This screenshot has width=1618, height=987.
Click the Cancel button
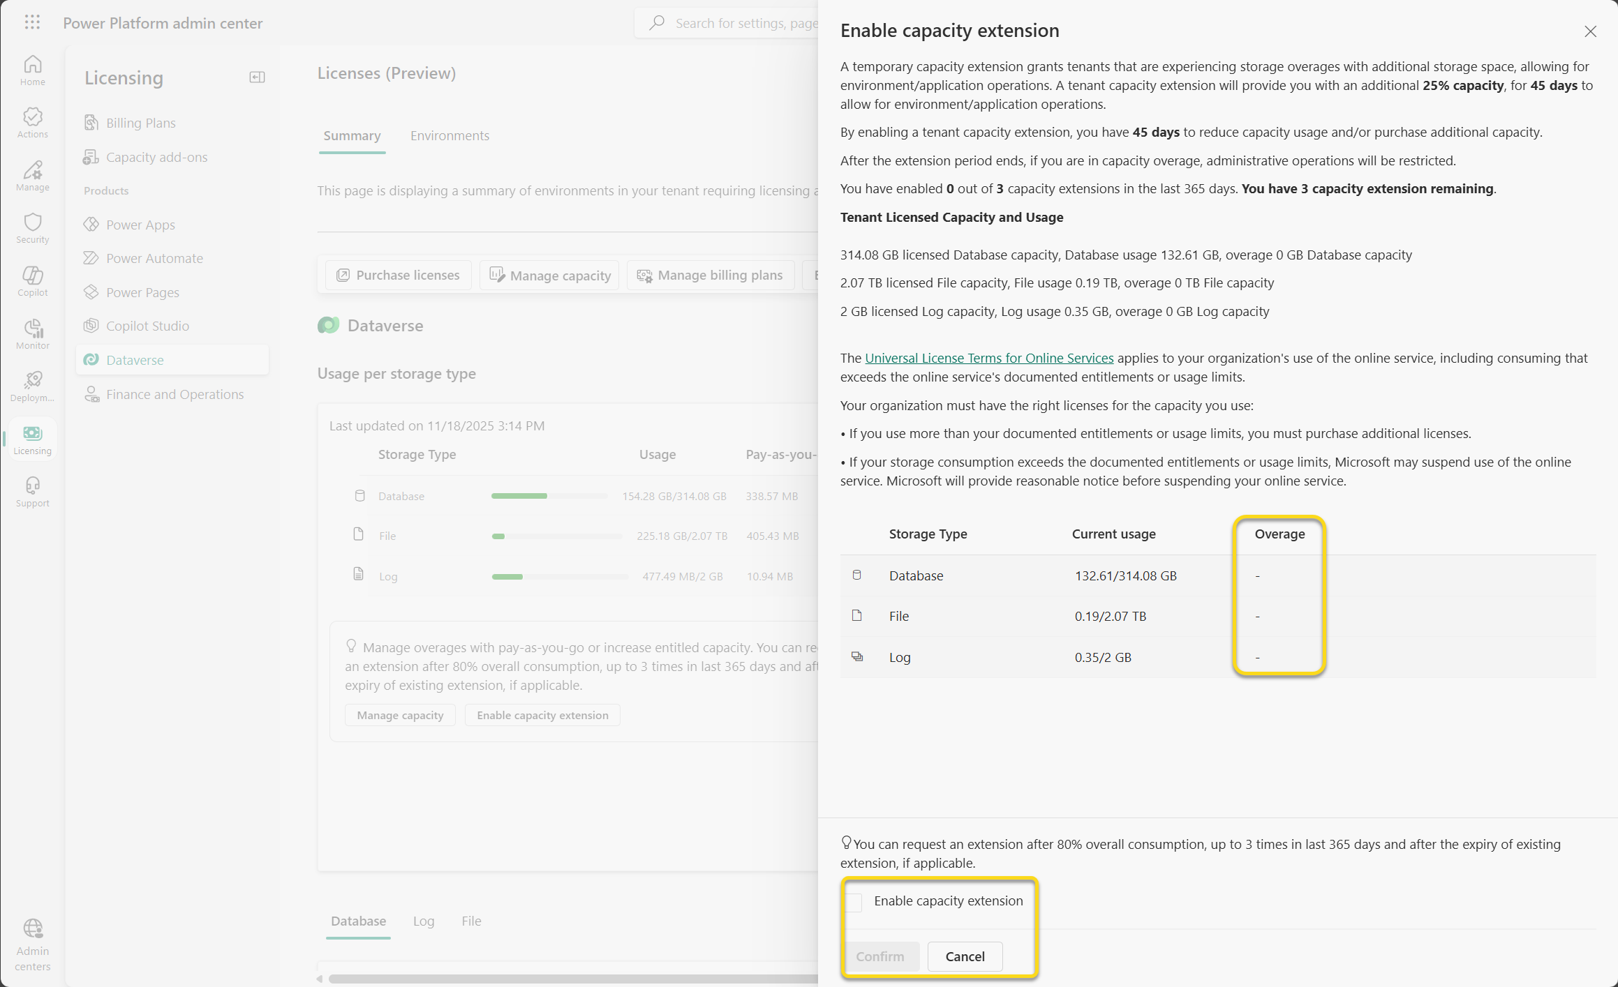click(965, 956)
